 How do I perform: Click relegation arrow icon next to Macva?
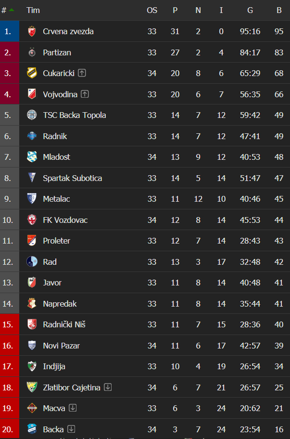(73, 408)
